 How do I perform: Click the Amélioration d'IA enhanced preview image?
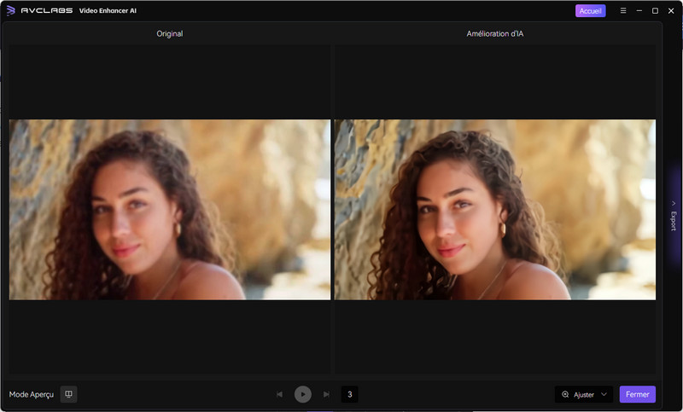pos(494,209)
